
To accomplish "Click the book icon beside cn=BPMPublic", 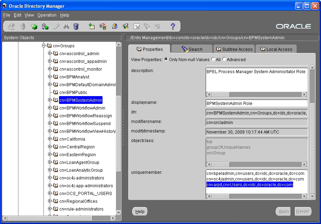I will coord(56,92).
